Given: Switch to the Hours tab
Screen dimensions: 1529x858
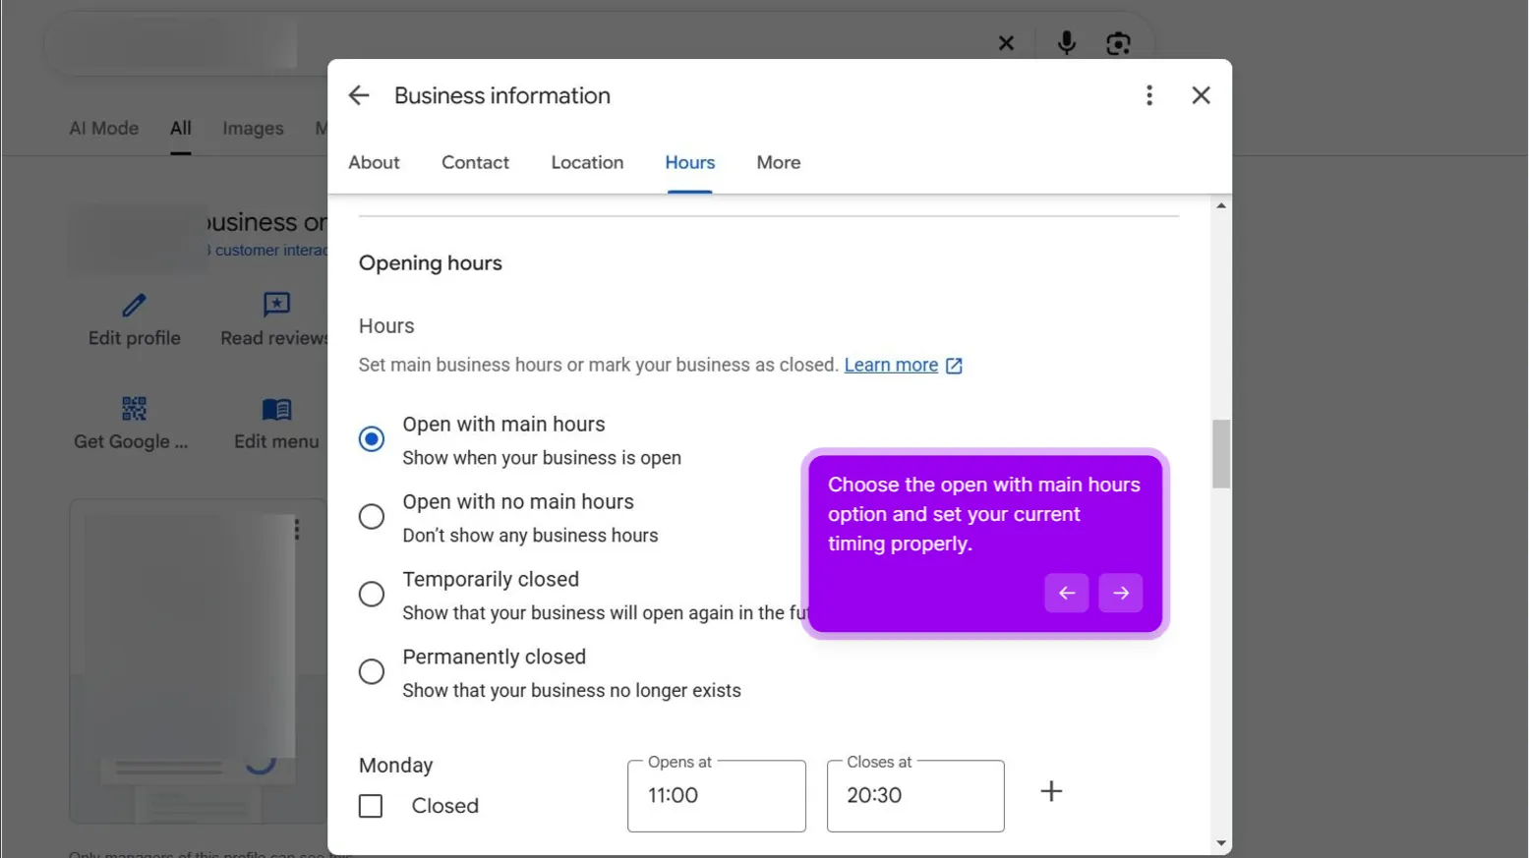Looking at the screenshot, I should point(689,163).
